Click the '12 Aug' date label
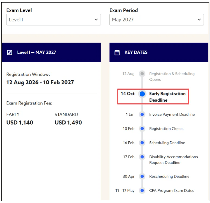 point(128,74)
